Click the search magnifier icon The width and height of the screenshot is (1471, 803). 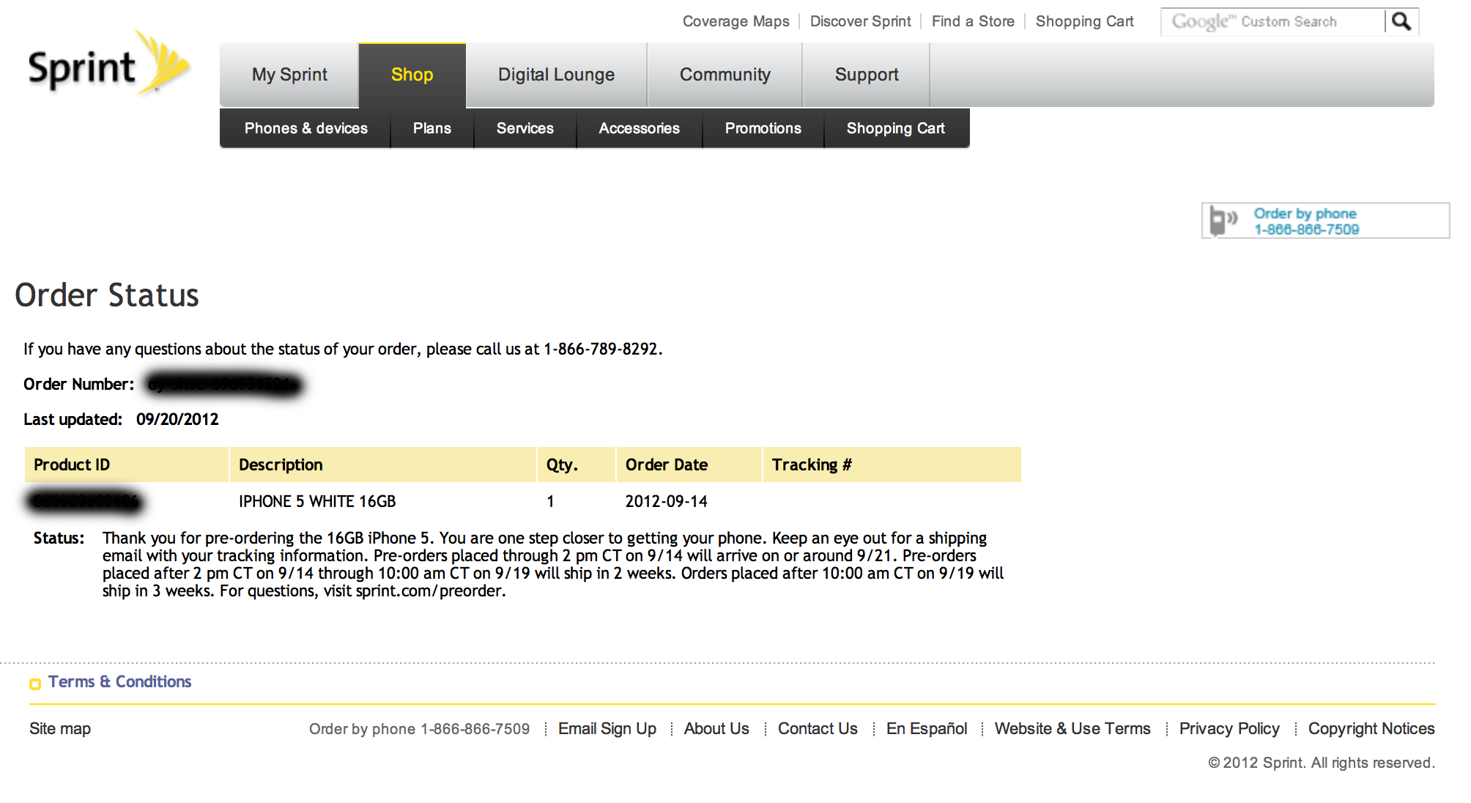click(1401, 21)
